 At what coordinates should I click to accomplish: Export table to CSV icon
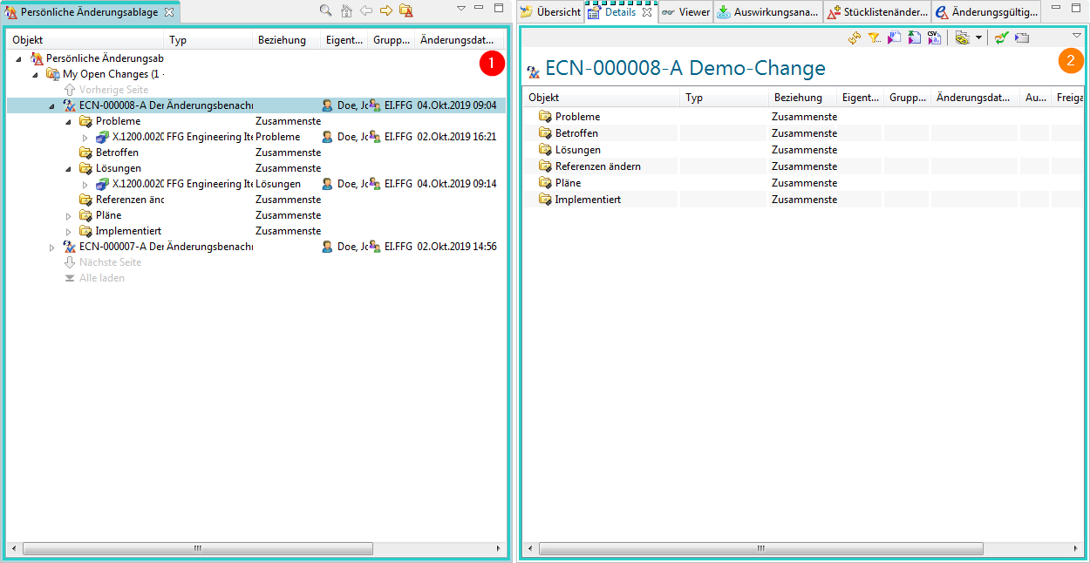pyautogui.click(x=934, y=38)
